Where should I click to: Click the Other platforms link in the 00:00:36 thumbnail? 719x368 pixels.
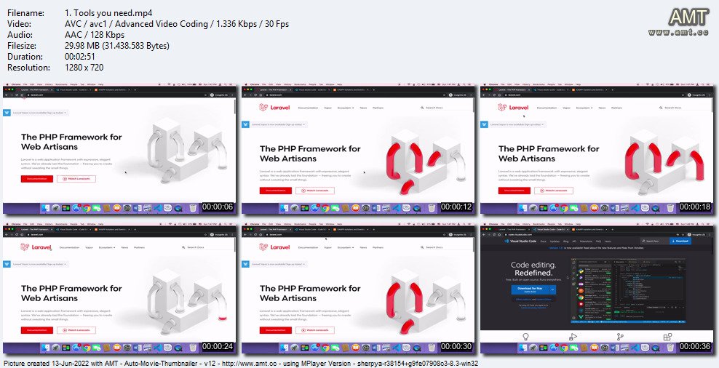(524, 299)
